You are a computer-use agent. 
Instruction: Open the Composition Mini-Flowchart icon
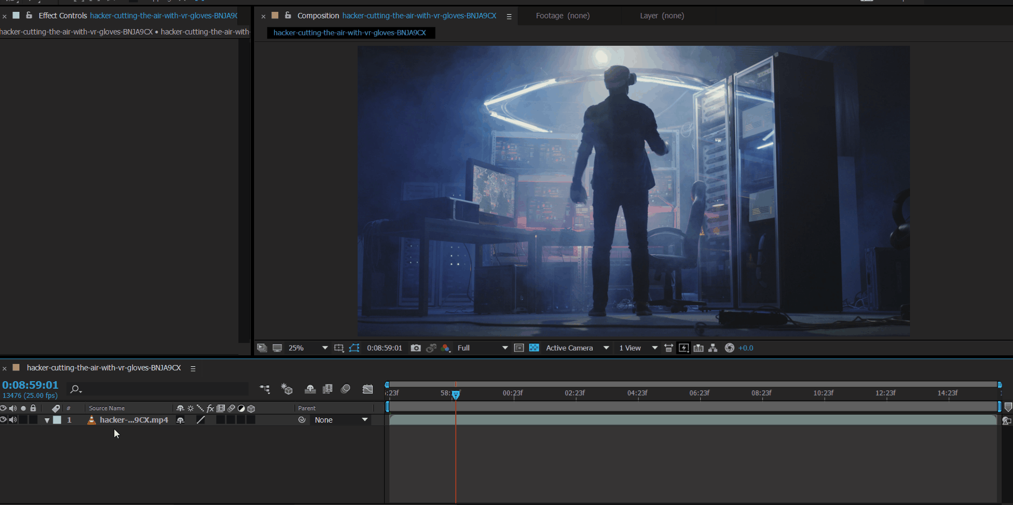(264, 389)
